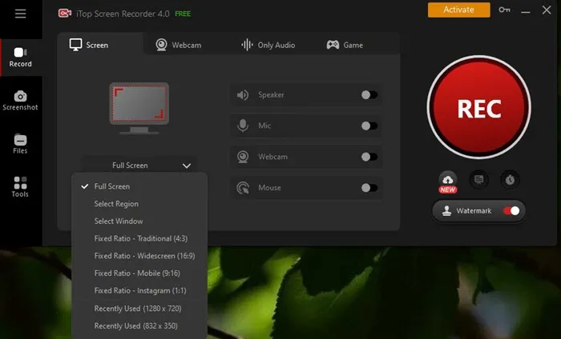Turn off the Watermark switch
The height and width of the screenshot is (339, 561).
[511, 211]
